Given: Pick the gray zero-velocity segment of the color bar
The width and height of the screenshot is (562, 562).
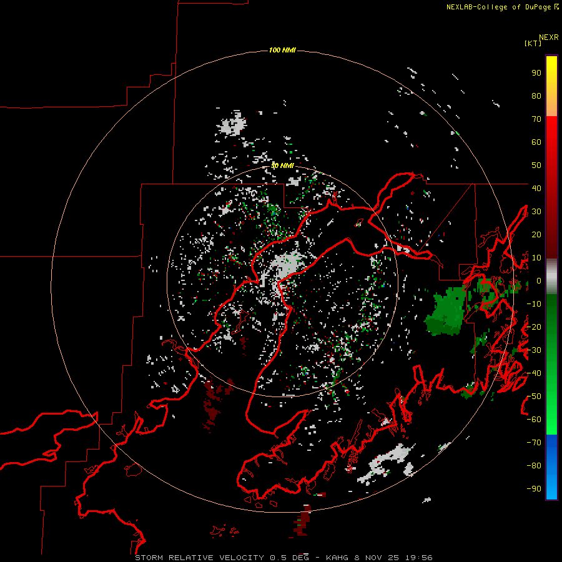Looking at the screenshot, I should [x=551, y=277].
